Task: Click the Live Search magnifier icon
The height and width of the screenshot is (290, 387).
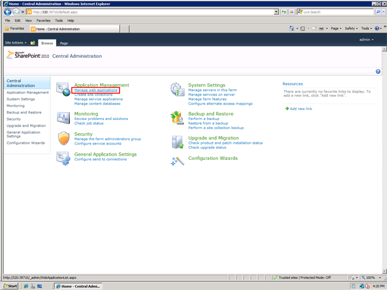Action: click(378, 12)
